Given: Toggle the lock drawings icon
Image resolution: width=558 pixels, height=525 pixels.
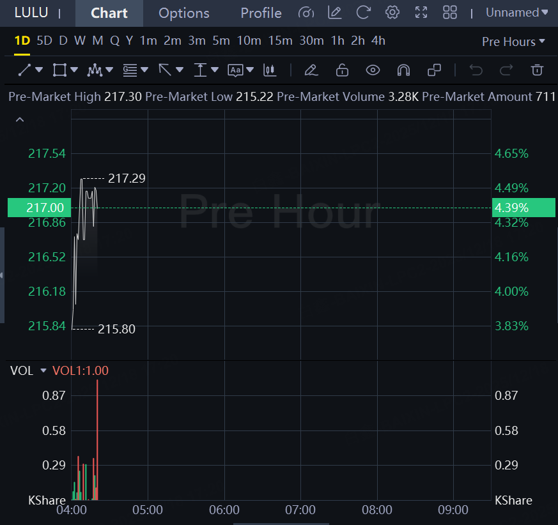Looking at the screenshot, I should click(x=342, y=70).
